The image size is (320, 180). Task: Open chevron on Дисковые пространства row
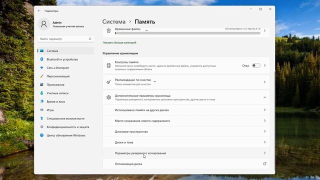[x=264, y=131]
